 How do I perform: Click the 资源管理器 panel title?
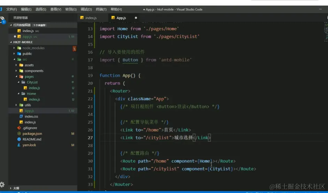[20, 18]
